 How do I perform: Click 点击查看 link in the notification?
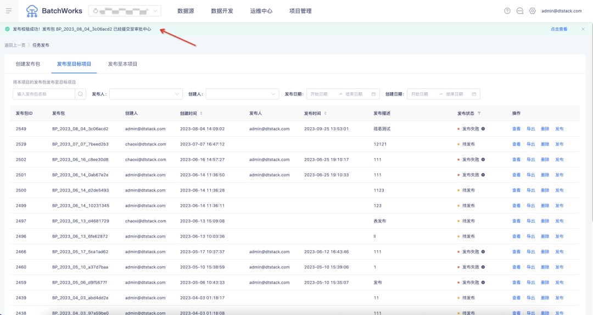point(559,29)
